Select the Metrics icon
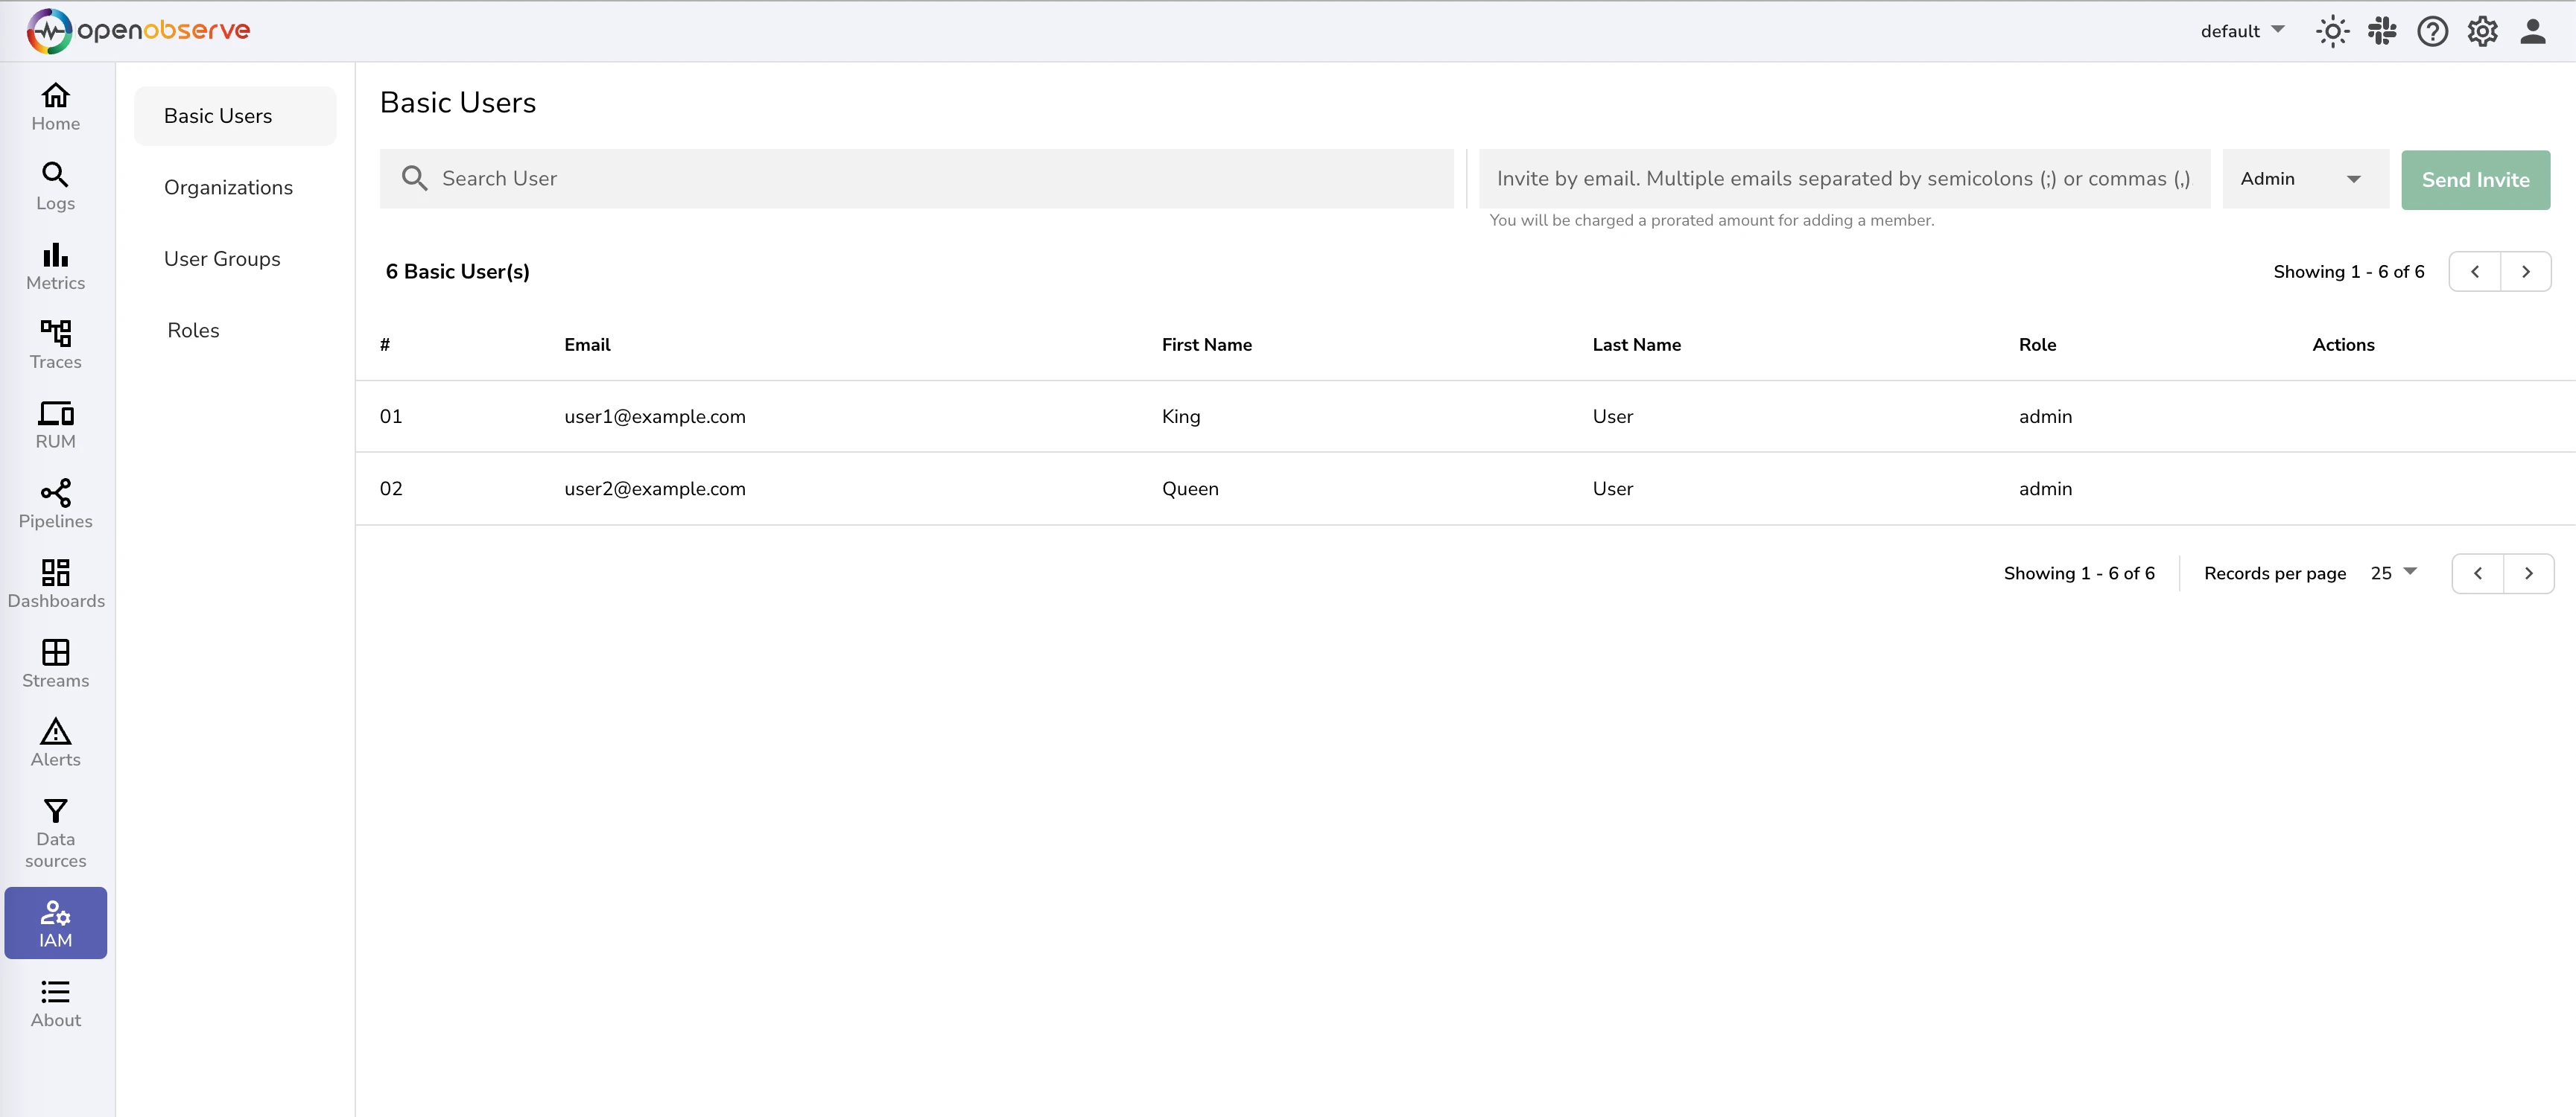The height and width of the screenshot is (1117, 2576). pyautogui.click(x=55, y=265)
